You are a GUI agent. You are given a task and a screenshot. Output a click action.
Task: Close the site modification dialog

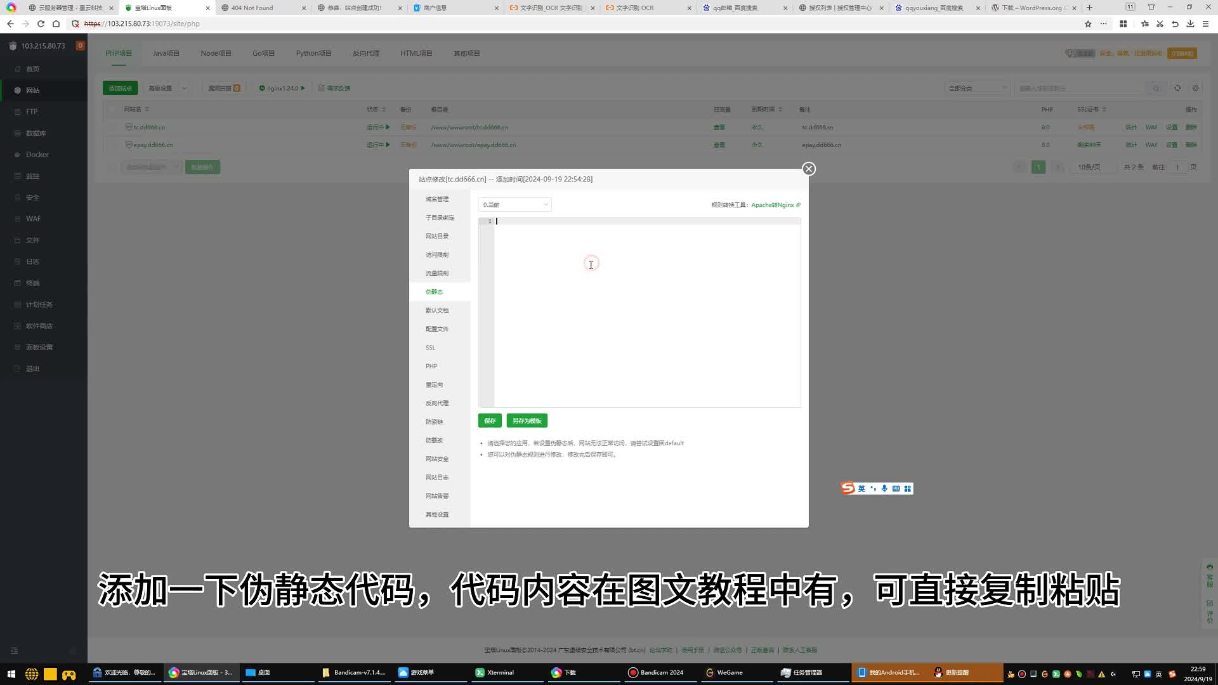(808, 169)
